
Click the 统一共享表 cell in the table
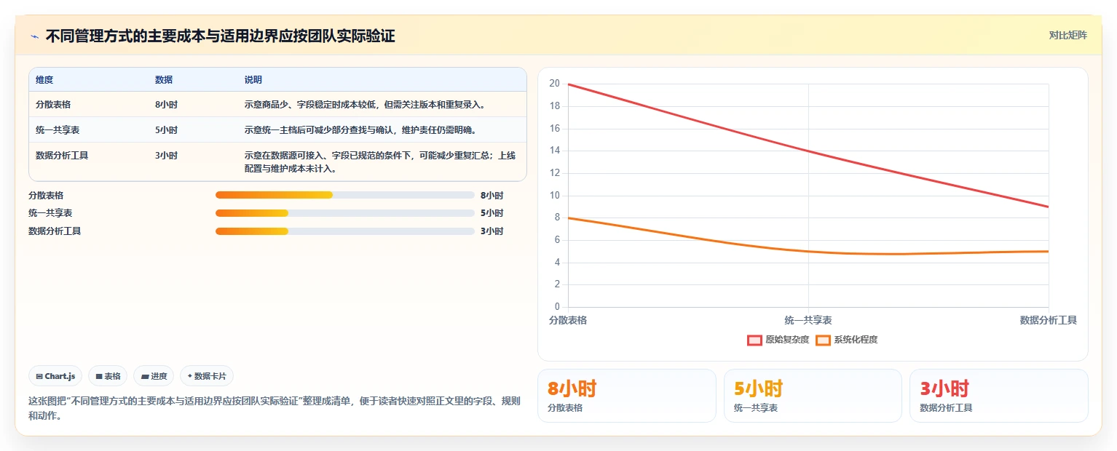pyautogui.click(x=58, y=130)
